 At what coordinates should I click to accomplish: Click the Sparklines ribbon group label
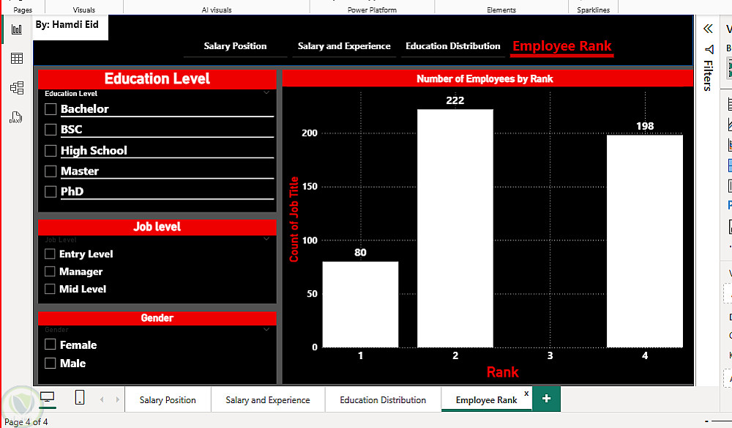coord(594,10)
